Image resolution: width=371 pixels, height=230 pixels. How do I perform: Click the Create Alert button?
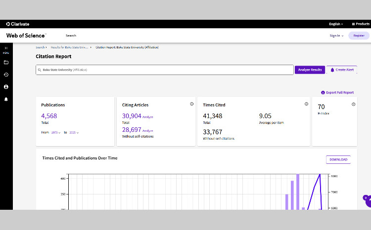pyautogui.click(x=342, y=70)
